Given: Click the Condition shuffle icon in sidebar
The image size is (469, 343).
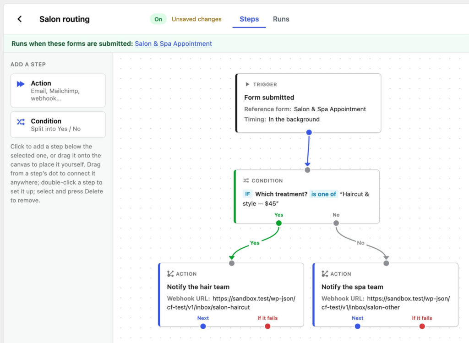Looking at the screenshot, I should (x=21, y=122).
